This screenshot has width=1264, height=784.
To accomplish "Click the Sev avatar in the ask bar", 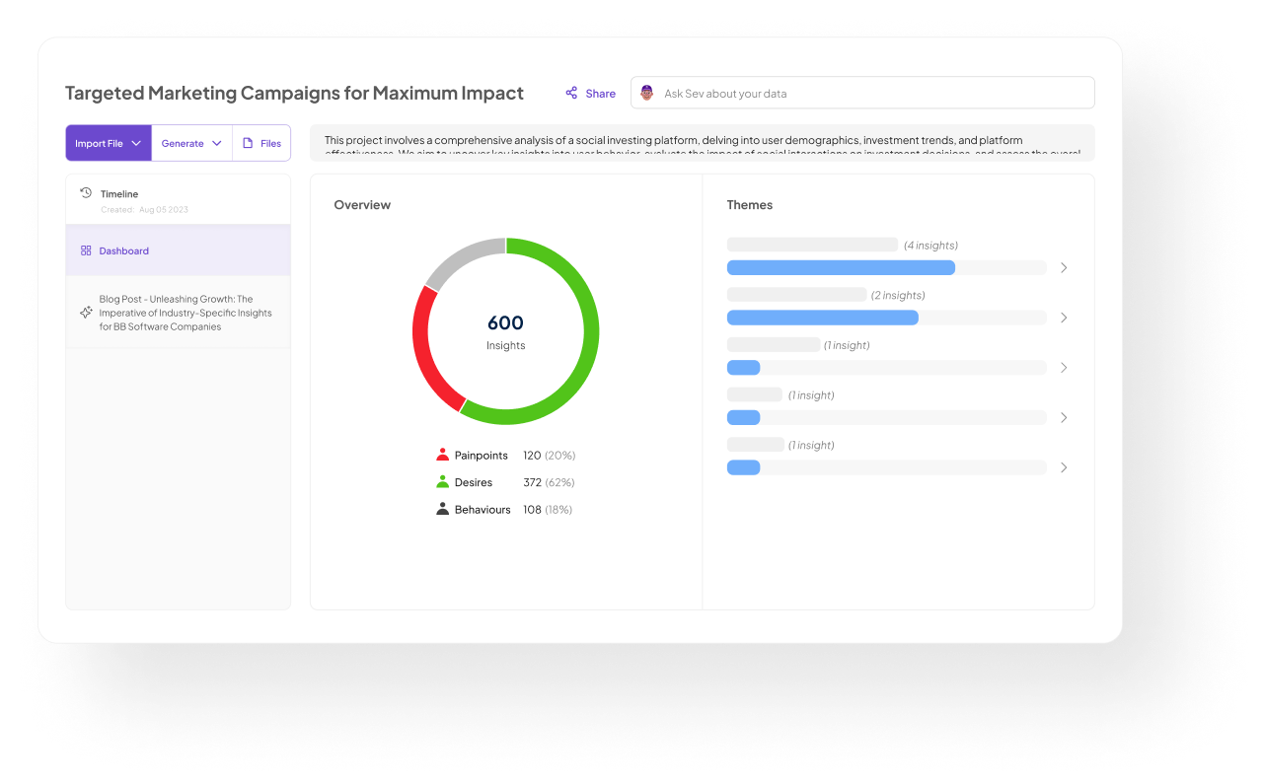I will (x=647, y=93).
